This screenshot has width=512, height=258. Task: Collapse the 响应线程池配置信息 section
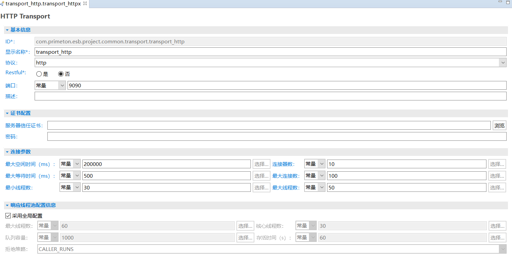tap(7, 205)
